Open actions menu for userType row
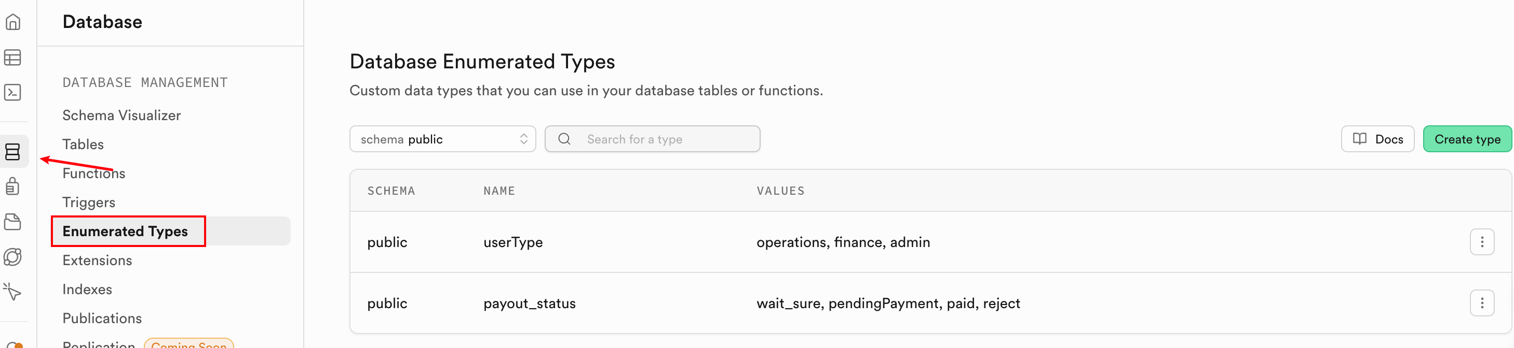Screen dimensions: 1514x348 (x=1481, y=242)
